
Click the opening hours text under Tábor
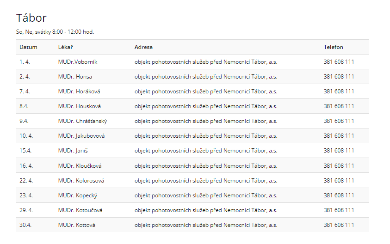(55, 32)
